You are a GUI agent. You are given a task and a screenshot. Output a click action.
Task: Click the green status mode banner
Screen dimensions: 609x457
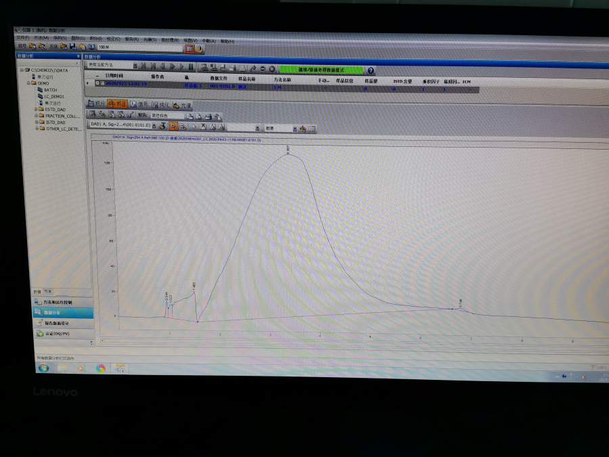pyautogui.click(x=321, y=70)
